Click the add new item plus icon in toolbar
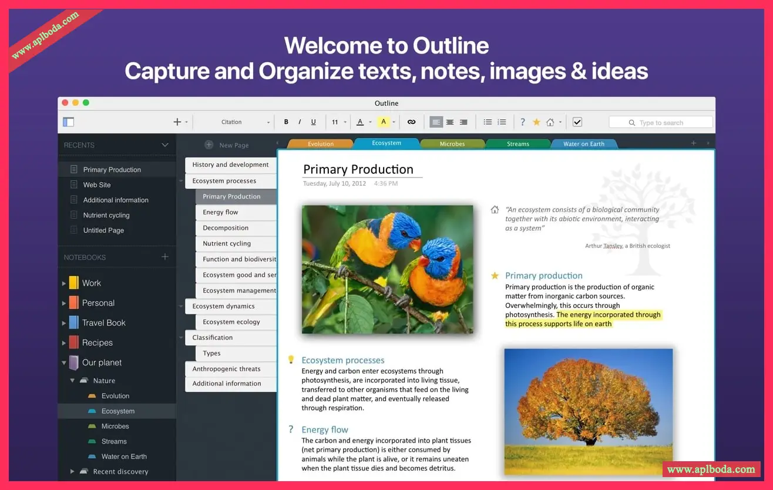Screen dimensions: 773x490 click(177, 122)
